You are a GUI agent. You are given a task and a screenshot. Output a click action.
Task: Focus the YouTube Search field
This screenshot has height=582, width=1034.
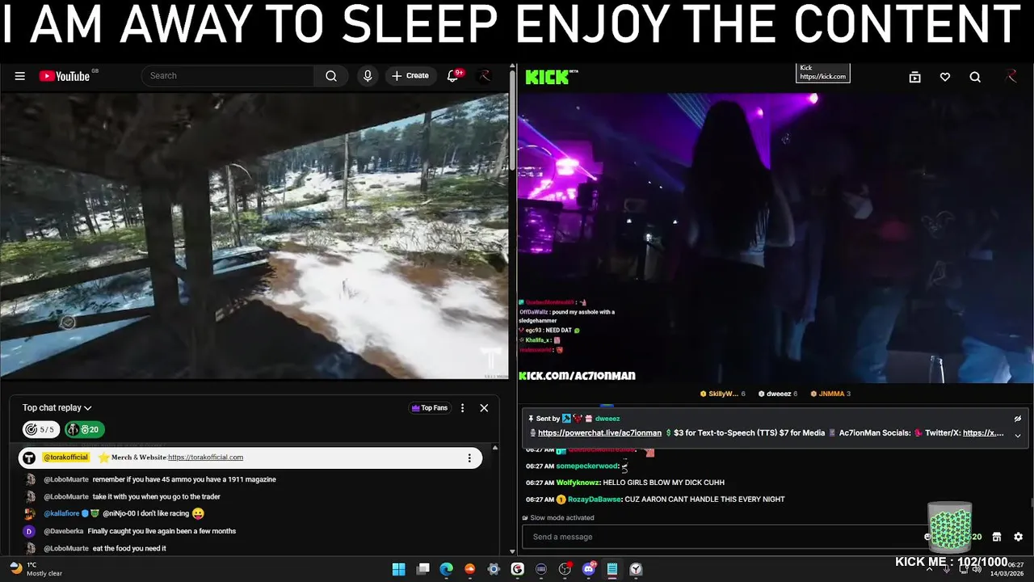228,76
